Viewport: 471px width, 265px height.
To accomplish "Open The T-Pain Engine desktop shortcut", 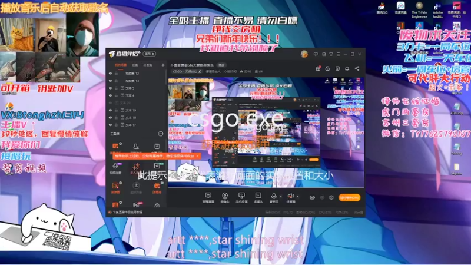I will click(419, 9).
